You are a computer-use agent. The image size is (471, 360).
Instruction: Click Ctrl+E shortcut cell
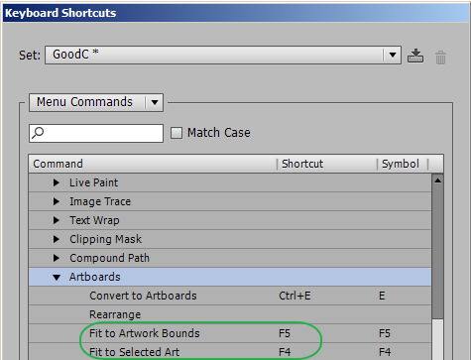tap(294, 296)
